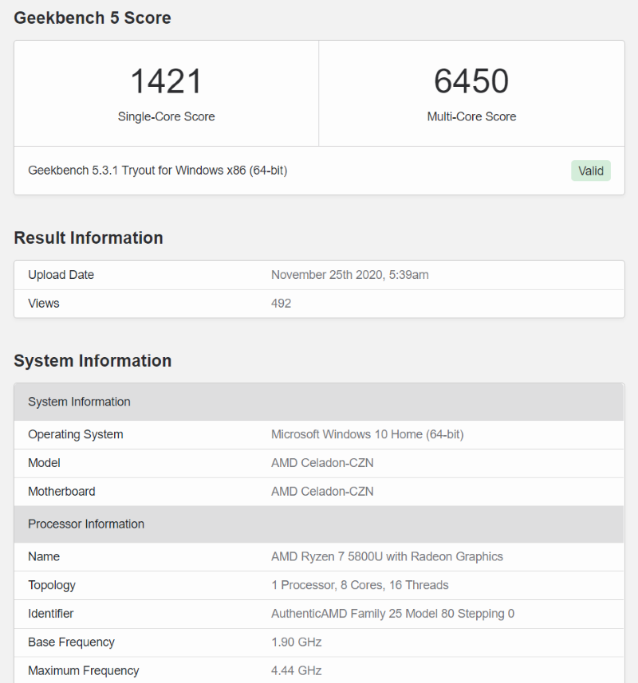Viewport: 638px width, 683px height.
Task: Select AMD Ryzen 7 5800U with Radeon Graphics
Action: pos(387,556)
